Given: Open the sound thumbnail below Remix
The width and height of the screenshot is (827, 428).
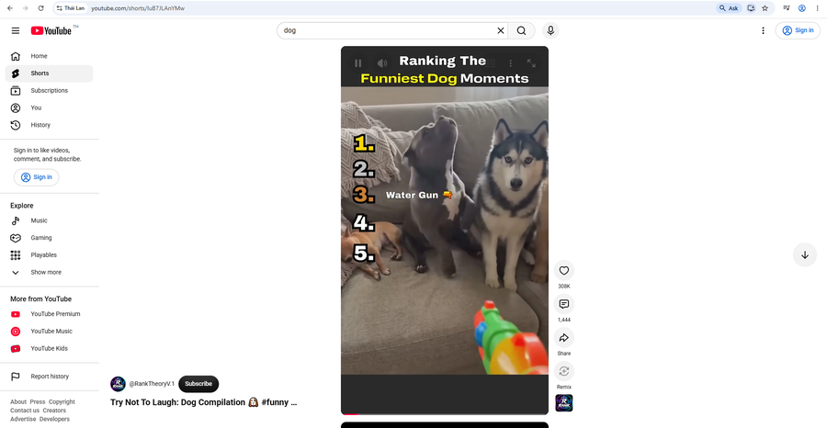Looking at the screenshot, I should pos(564,403).
